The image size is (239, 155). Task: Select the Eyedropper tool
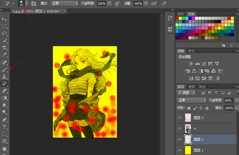[4, 55]
